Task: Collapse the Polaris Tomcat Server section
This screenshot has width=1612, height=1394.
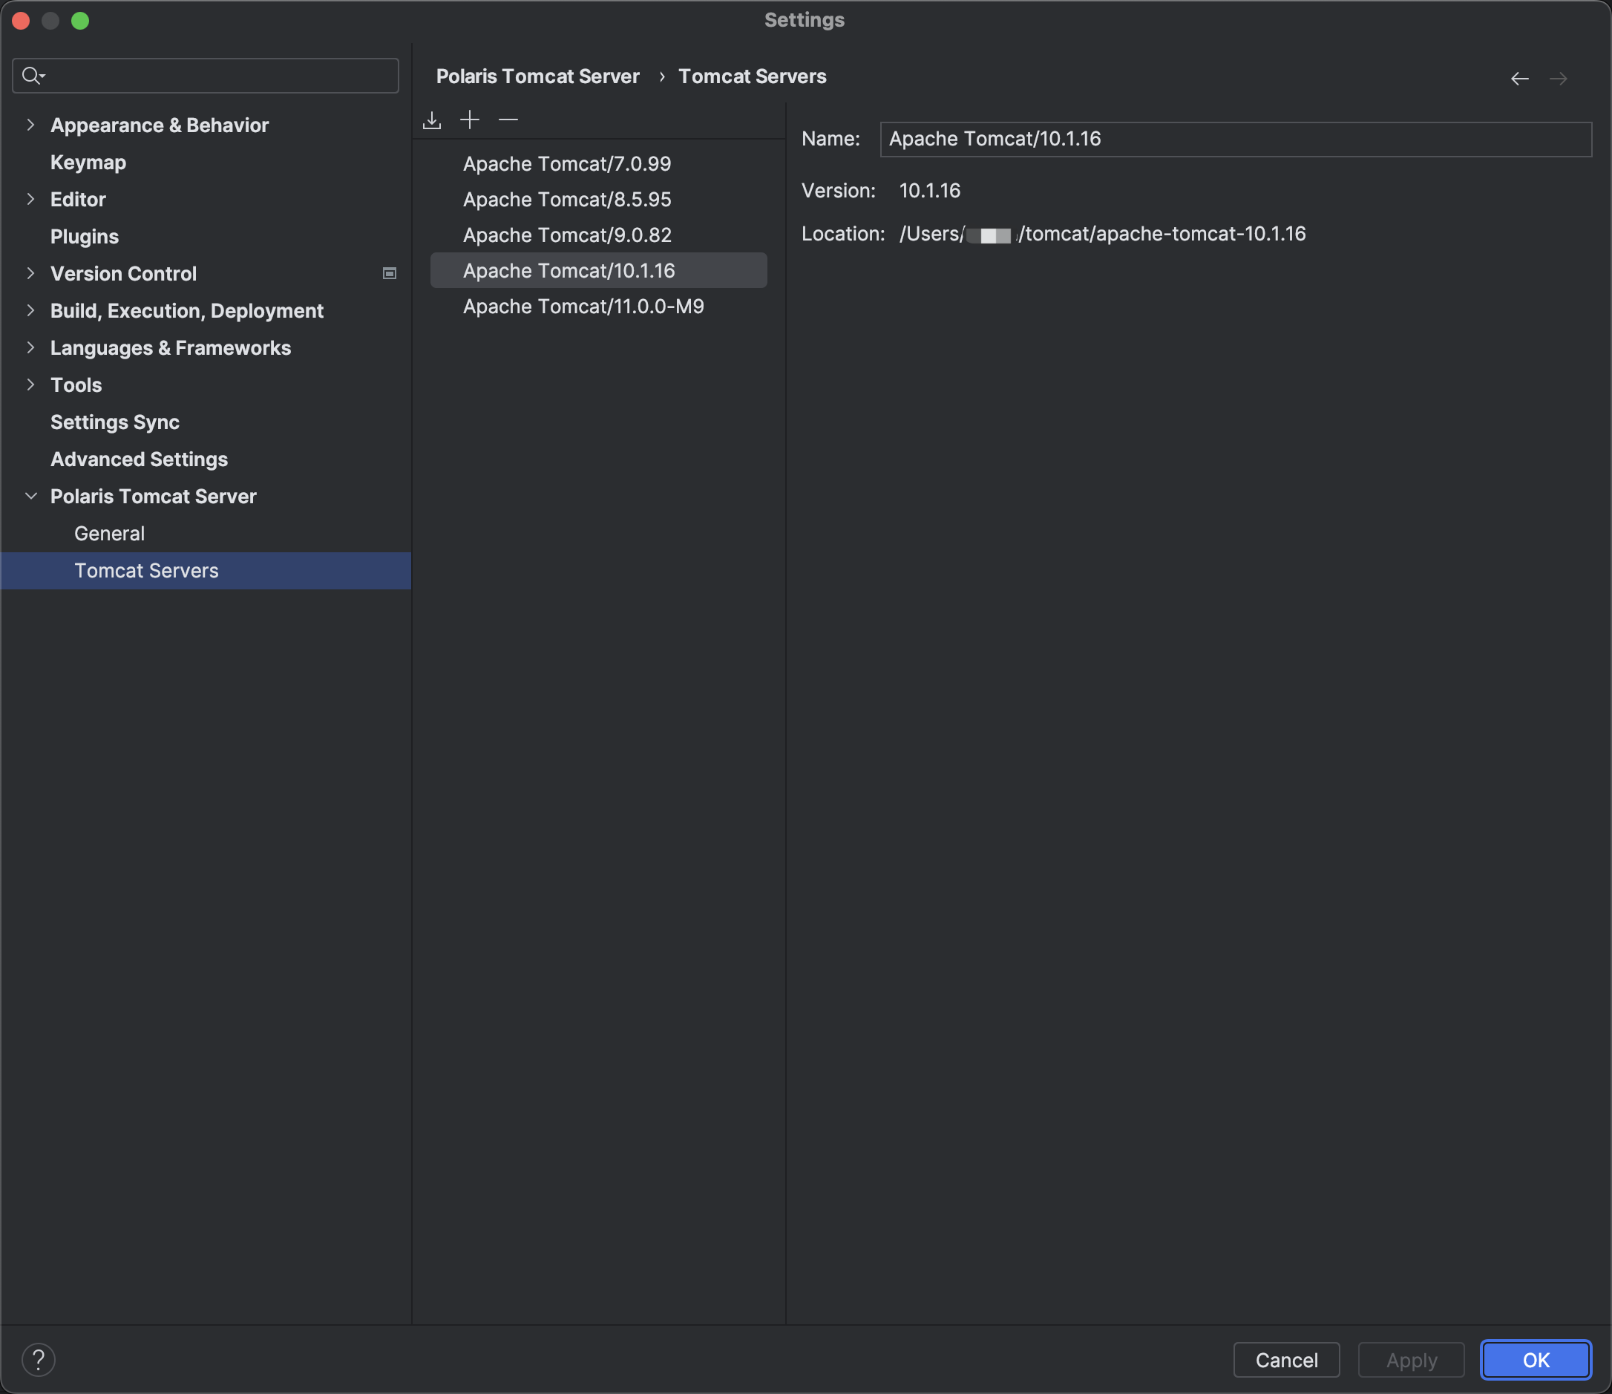Action: tap(31, 497)
